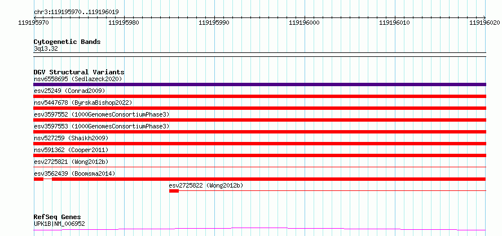The height and width of the screenshot is (236, 502).
Task: Click the nsv527259 (Shaikh2009) label
Action: (71, 138)
